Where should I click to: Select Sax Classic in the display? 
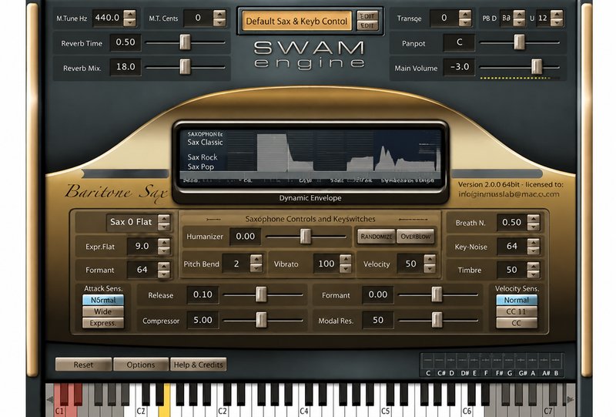tap(205, 143)
